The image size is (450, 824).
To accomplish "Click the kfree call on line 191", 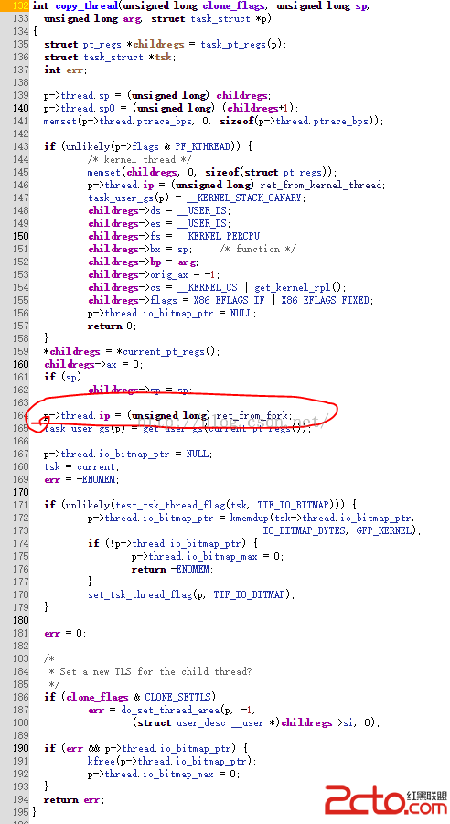I will click(102, 762).
